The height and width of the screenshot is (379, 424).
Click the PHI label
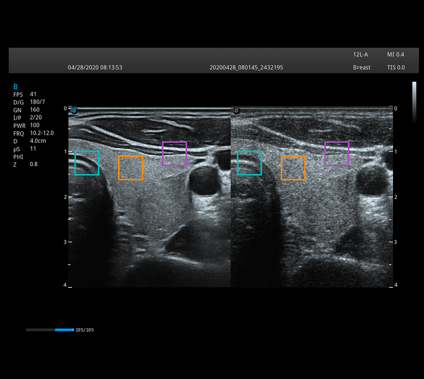(18, 157)
